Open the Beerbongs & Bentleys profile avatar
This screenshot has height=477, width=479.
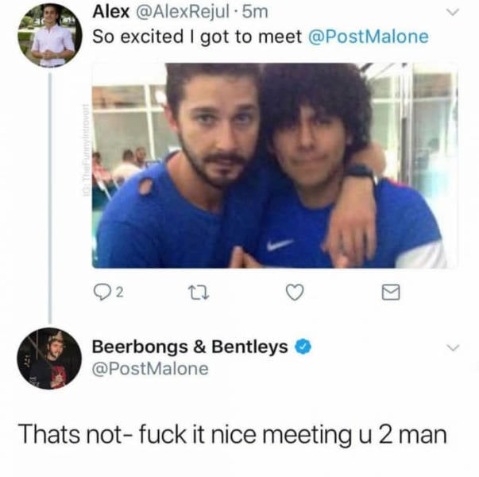point(49,359)
